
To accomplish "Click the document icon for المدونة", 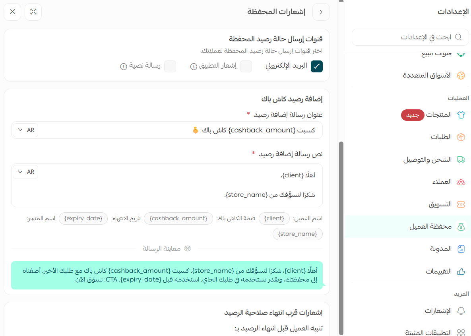I will point(461,249).
